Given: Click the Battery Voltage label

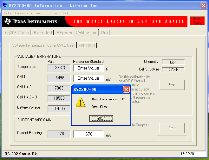Looking at the screenshot, I should coord(29,107).
